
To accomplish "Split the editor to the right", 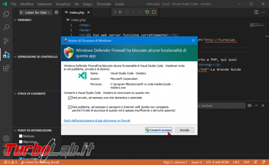I will (x=256, y=12).
